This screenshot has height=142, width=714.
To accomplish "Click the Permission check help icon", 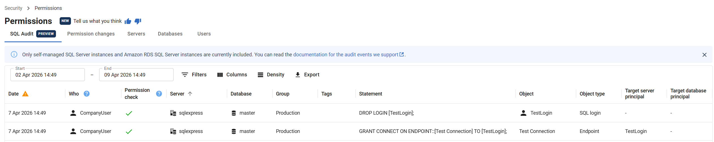I will click(159, 94).
